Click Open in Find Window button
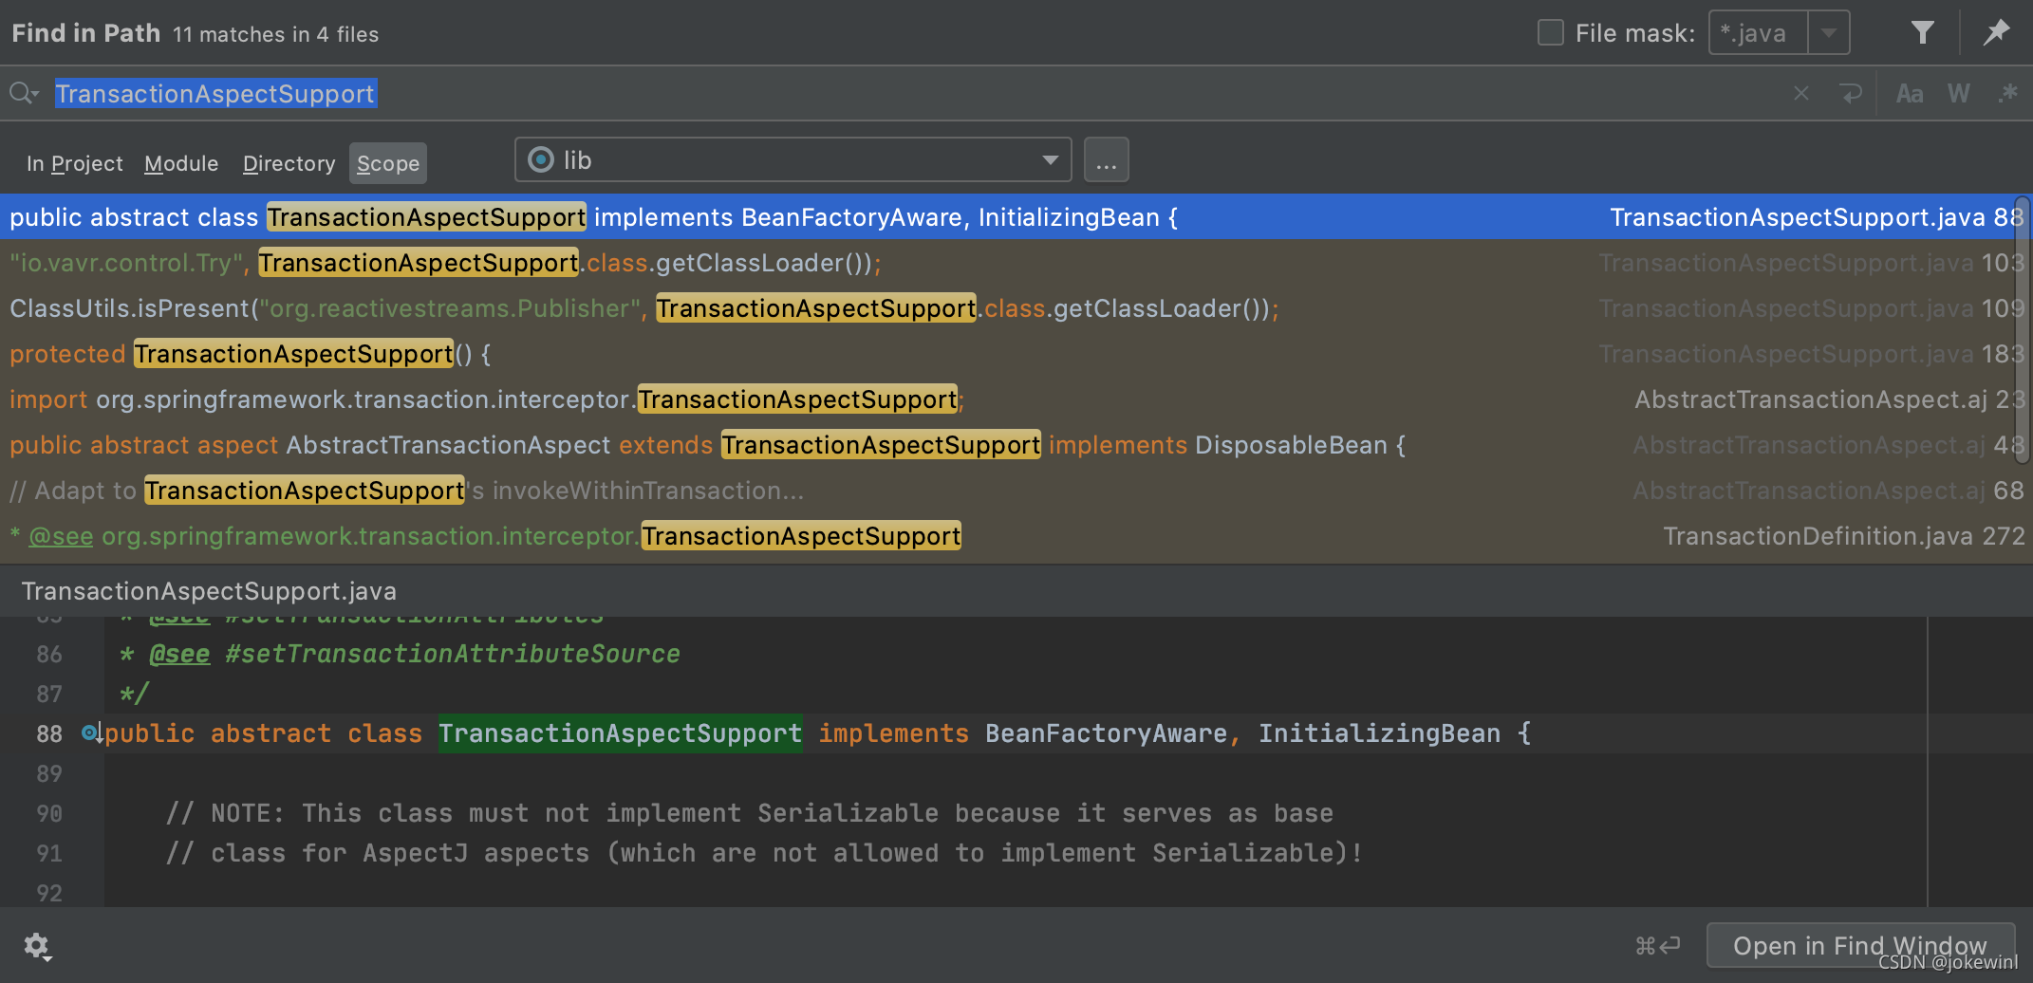 point(1859,945)
